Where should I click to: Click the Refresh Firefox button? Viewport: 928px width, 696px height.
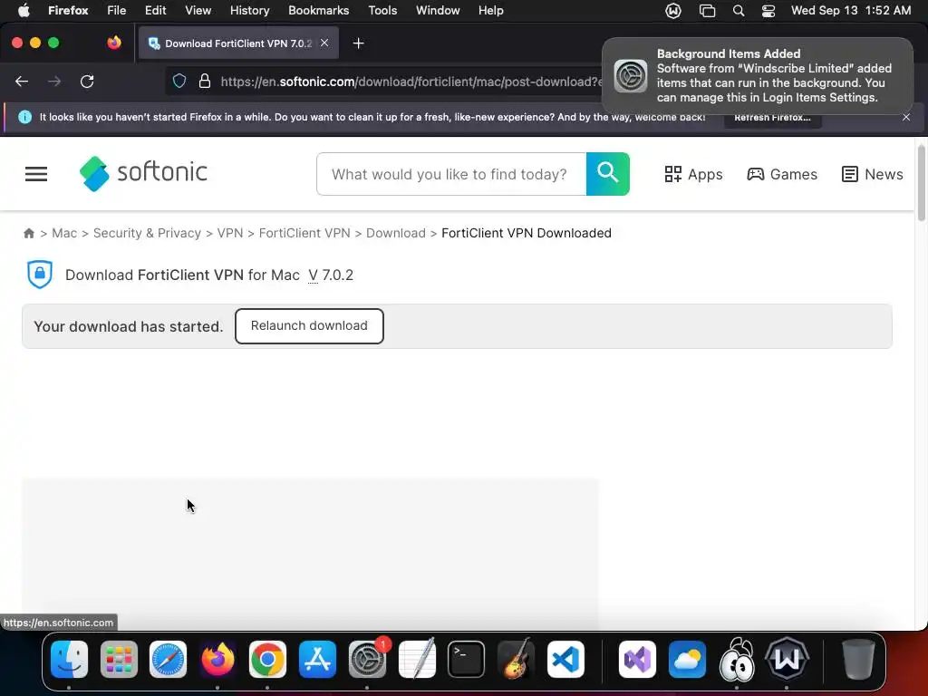tap(772, 118)
